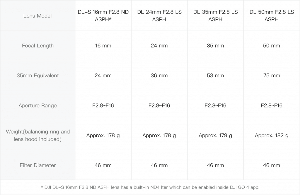Screen dimensions: 300x195
Task: Click the Lens Model header cell
Action: point(37,16)
